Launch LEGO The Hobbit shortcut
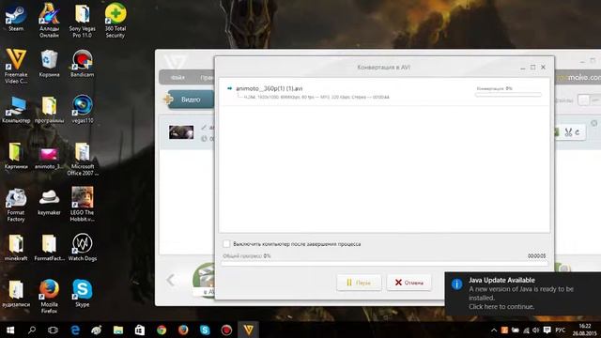601x338 pixels. (82, 204)
